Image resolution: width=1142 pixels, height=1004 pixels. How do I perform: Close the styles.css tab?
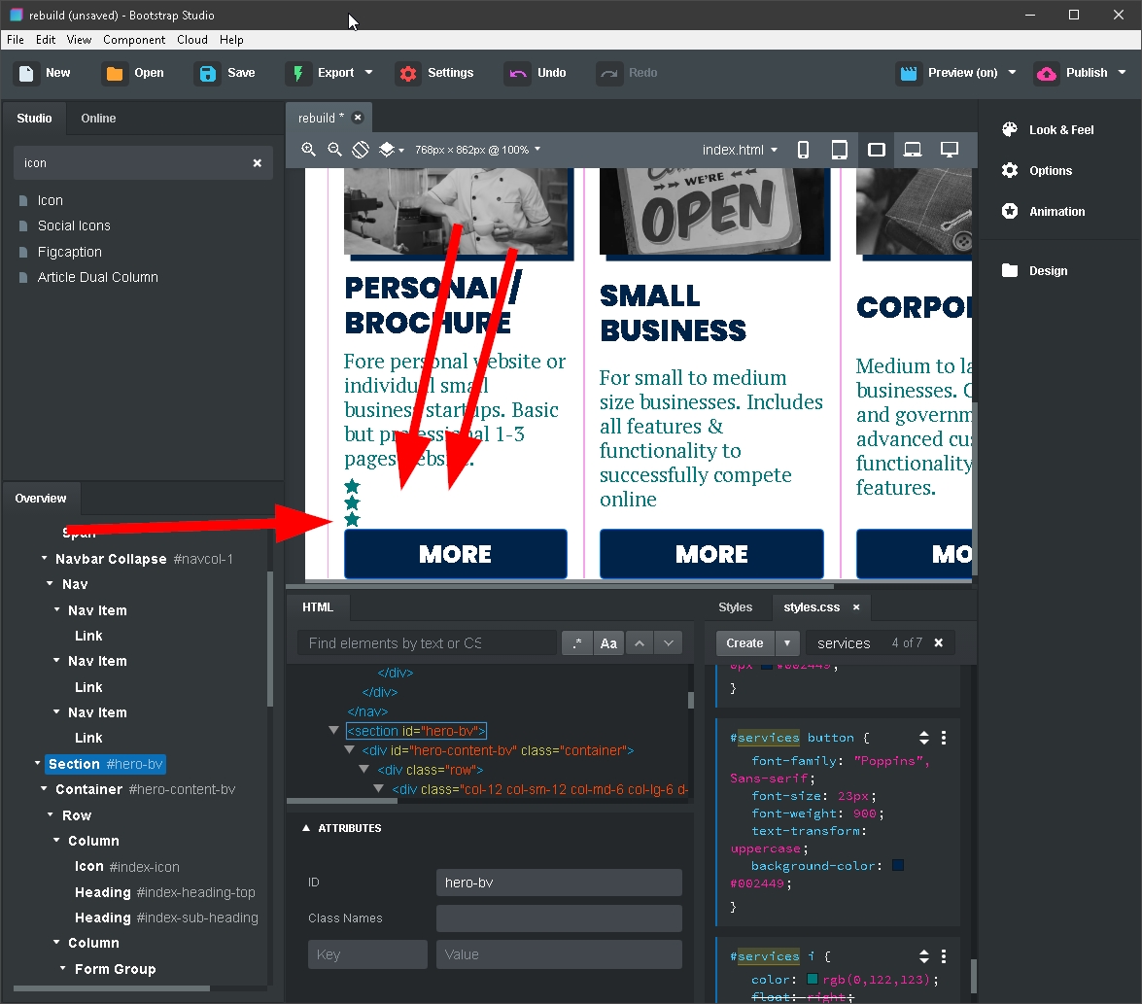pyautogui.click(x=856, y=607)
